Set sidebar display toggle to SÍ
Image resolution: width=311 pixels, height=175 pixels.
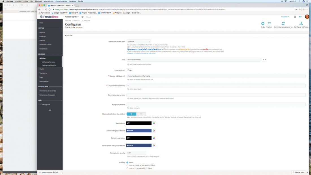point(131,114)
